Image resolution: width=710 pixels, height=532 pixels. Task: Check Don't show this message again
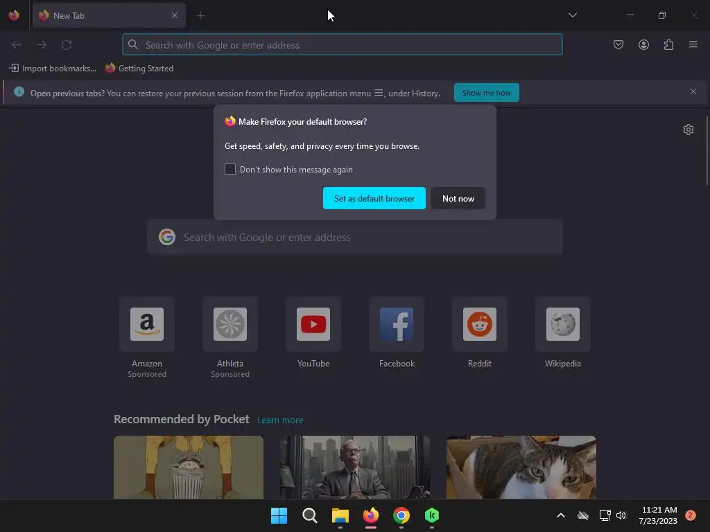tap(230, 169)
